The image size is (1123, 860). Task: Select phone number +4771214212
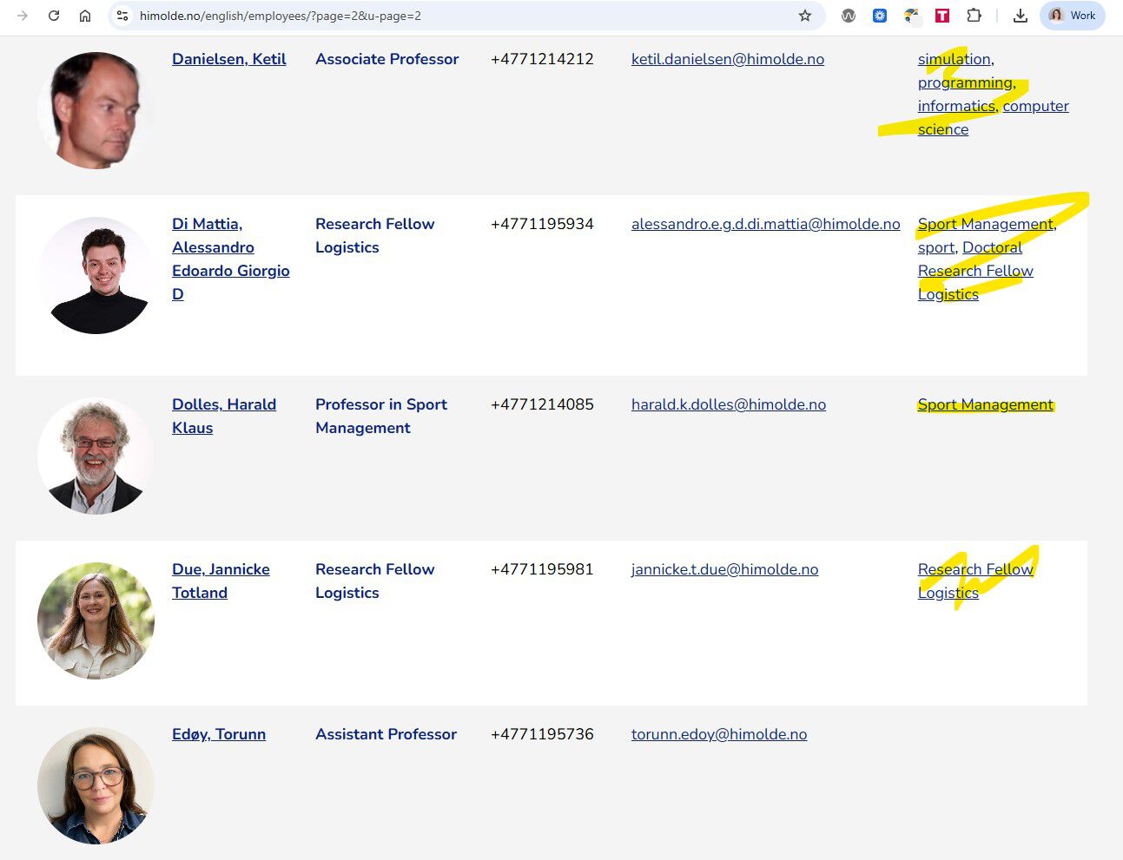point(542,59)
